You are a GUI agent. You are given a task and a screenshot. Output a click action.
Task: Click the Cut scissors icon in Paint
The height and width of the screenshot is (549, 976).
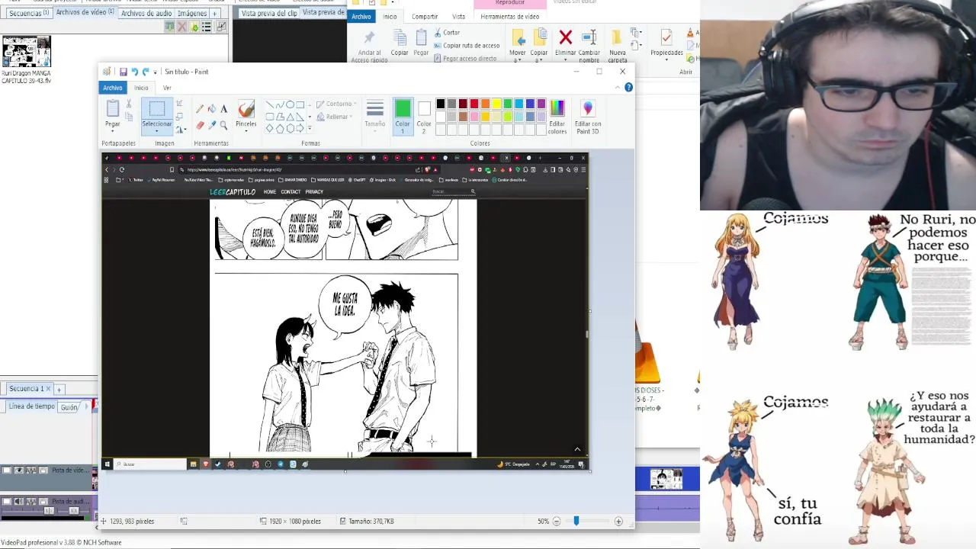point(129,104)
